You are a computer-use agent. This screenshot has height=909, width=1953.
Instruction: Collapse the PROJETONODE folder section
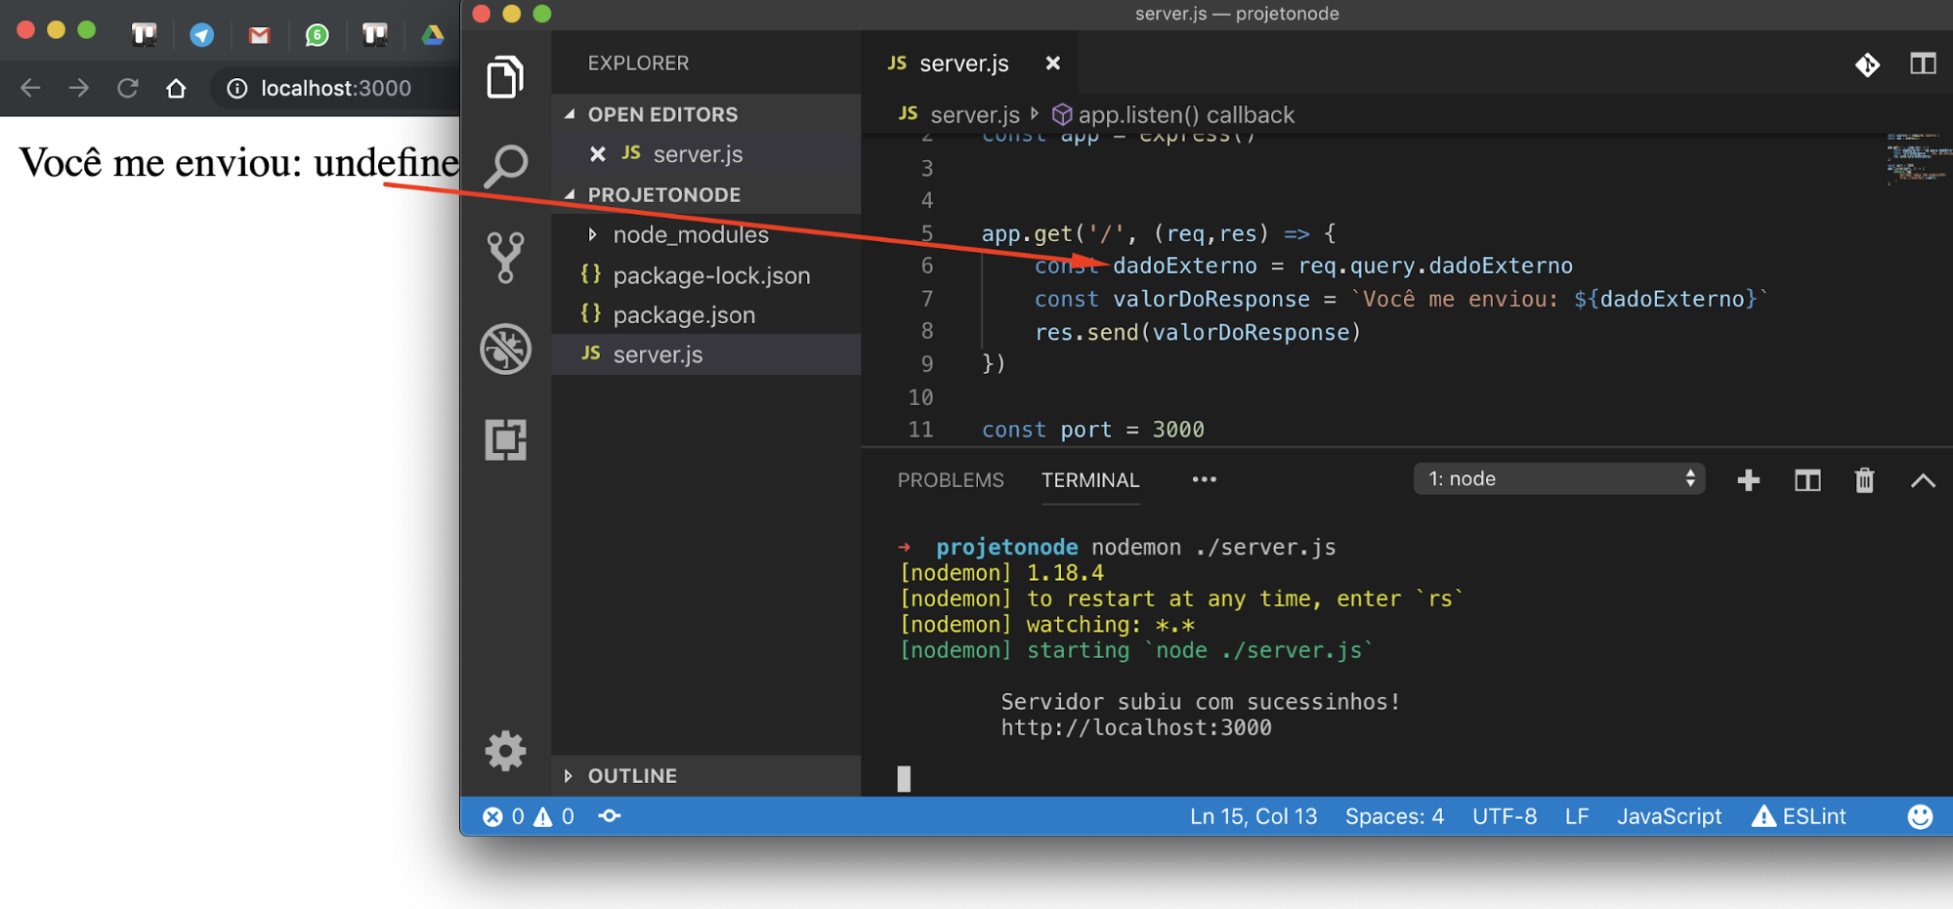pyautogui.click(x=705, y=194)
